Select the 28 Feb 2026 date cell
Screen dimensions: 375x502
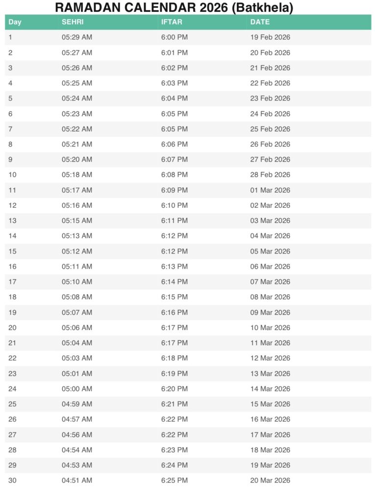270,175
